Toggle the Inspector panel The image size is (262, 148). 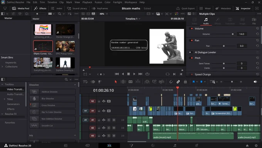[243, 9]
